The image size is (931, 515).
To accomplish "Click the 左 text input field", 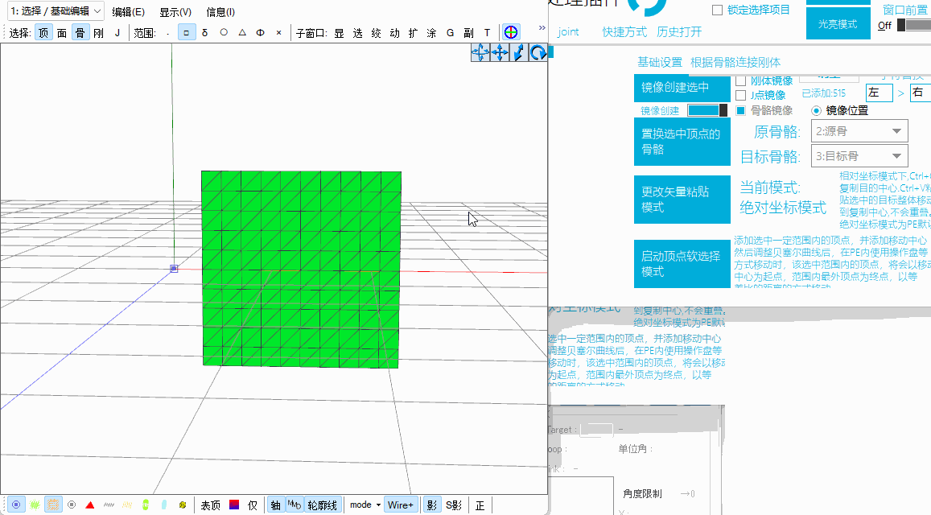I will pyautogui.click(x=879, y=93).
